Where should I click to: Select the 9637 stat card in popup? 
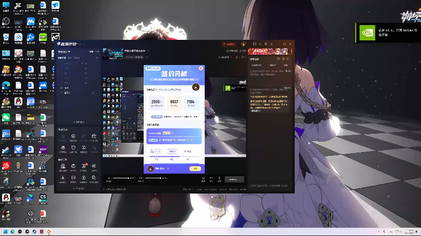point(174,103)
